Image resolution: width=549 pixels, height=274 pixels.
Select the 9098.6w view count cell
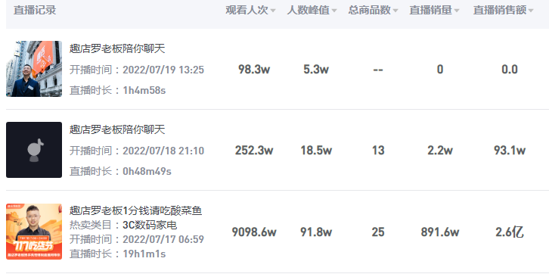pos(254,232)
